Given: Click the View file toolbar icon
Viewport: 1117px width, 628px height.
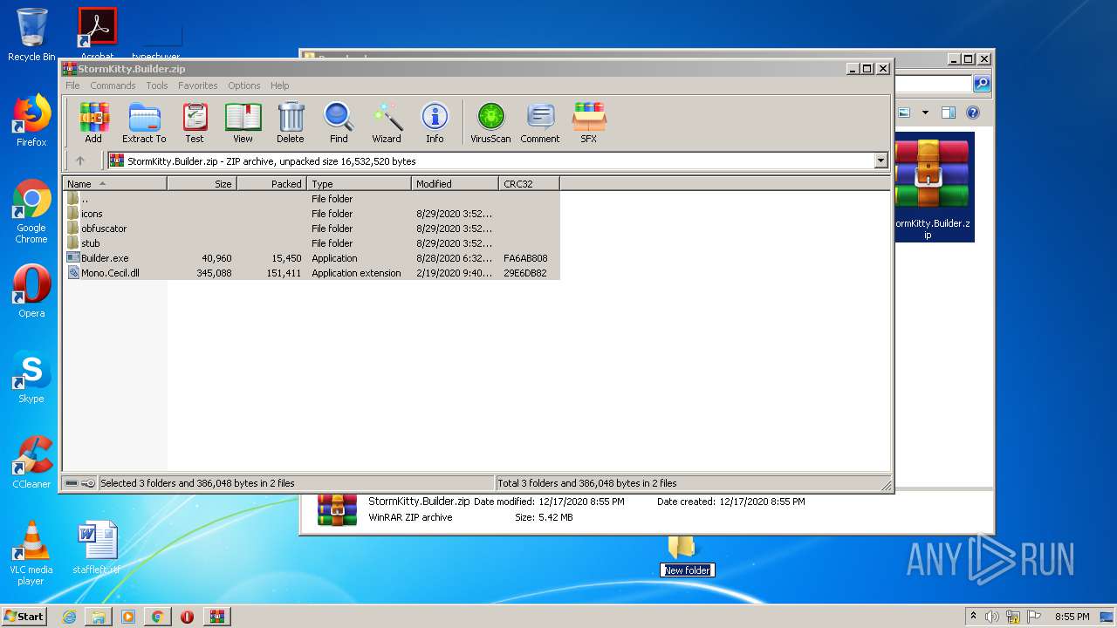Looking at the screenshot, I should coord(243,123).
